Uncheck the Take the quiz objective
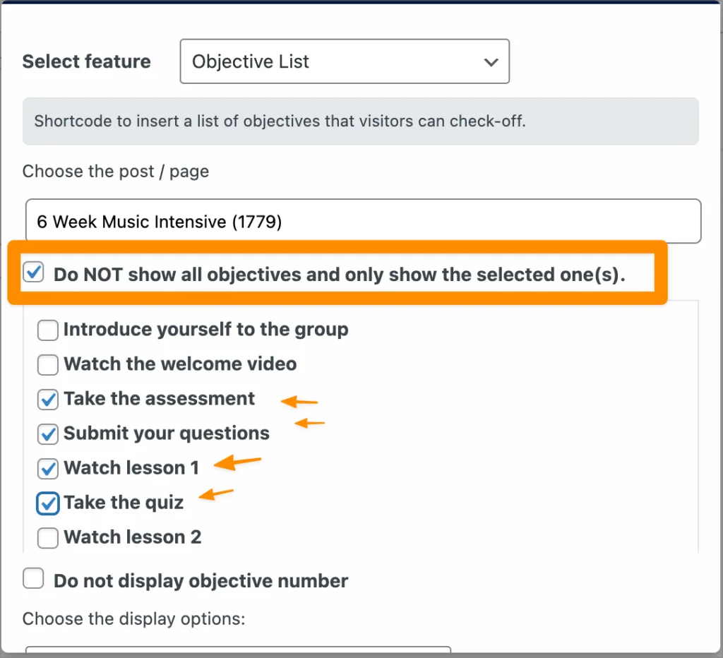This screenshot has height=658, width=723. click(47, 503)
